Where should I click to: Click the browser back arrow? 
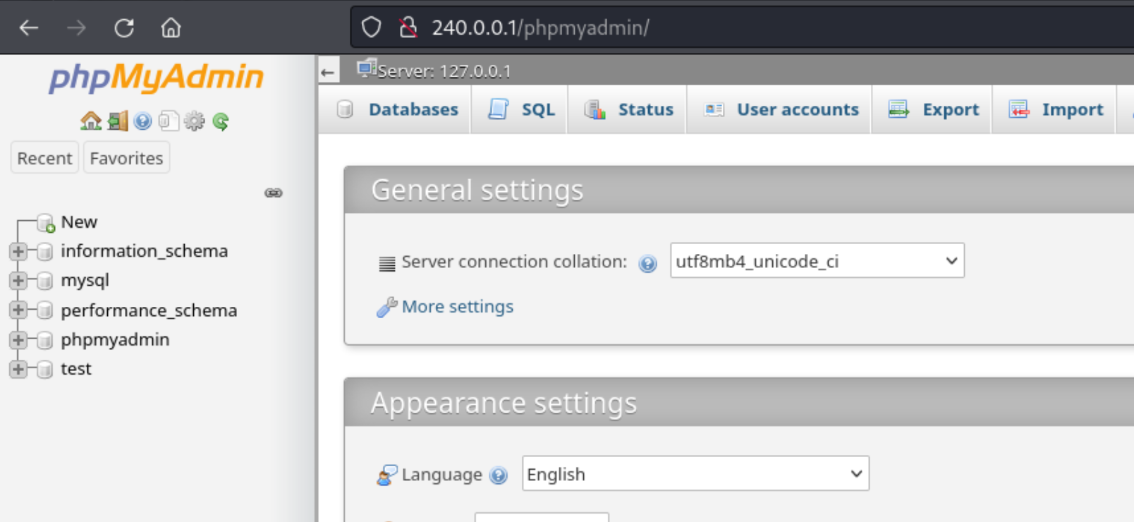point(29,28)
